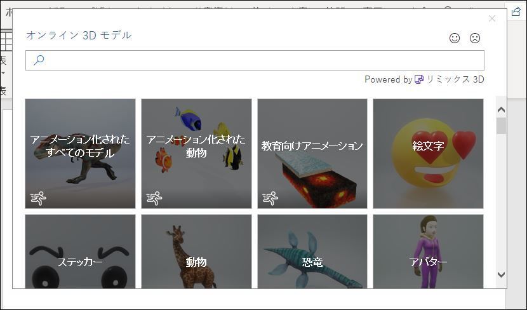Viewport: 527px width, 310px height.
Task: Open the 動物 giraffe category tile
Action: (196, 252)
